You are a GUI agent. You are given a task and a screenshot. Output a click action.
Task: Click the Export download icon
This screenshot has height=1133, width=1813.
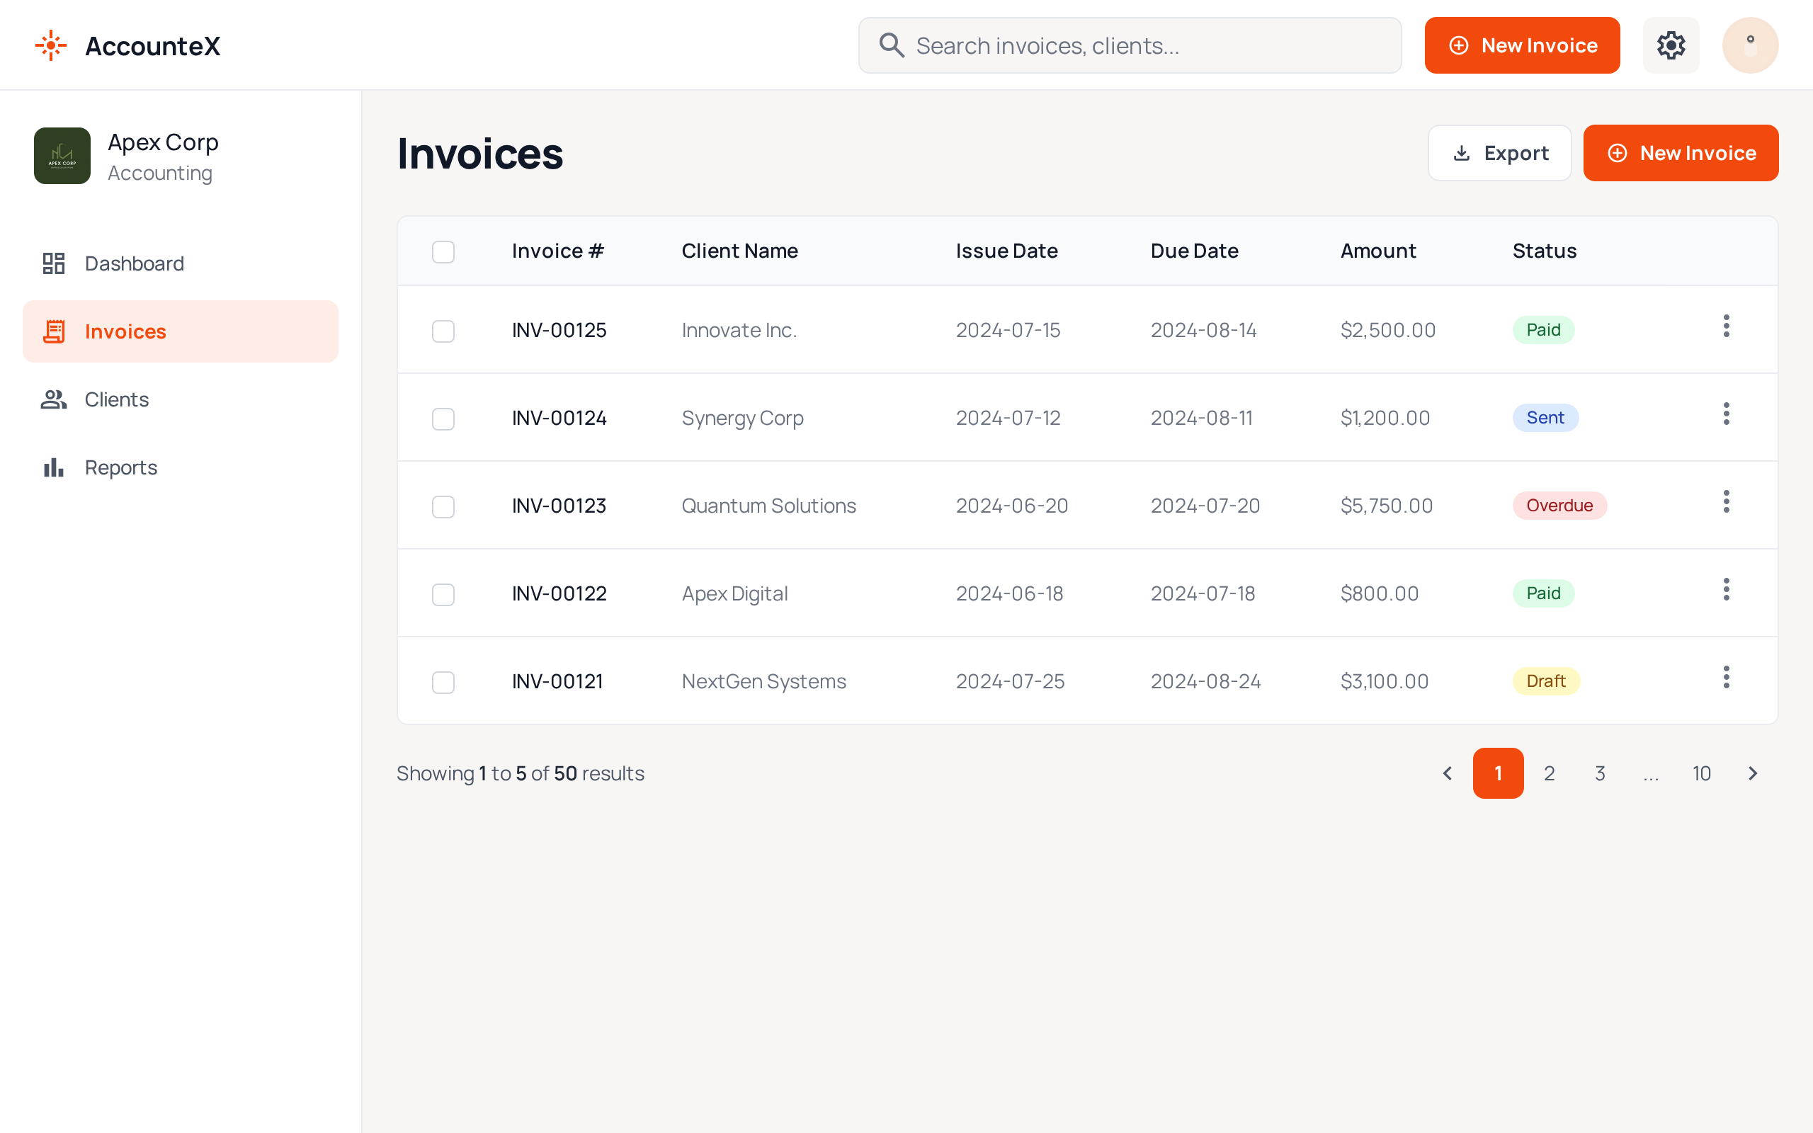pyautogui.click(x=1461, y=153)
